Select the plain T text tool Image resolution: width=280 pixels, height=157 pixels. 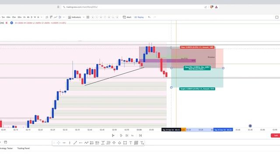tap(130, 143)
